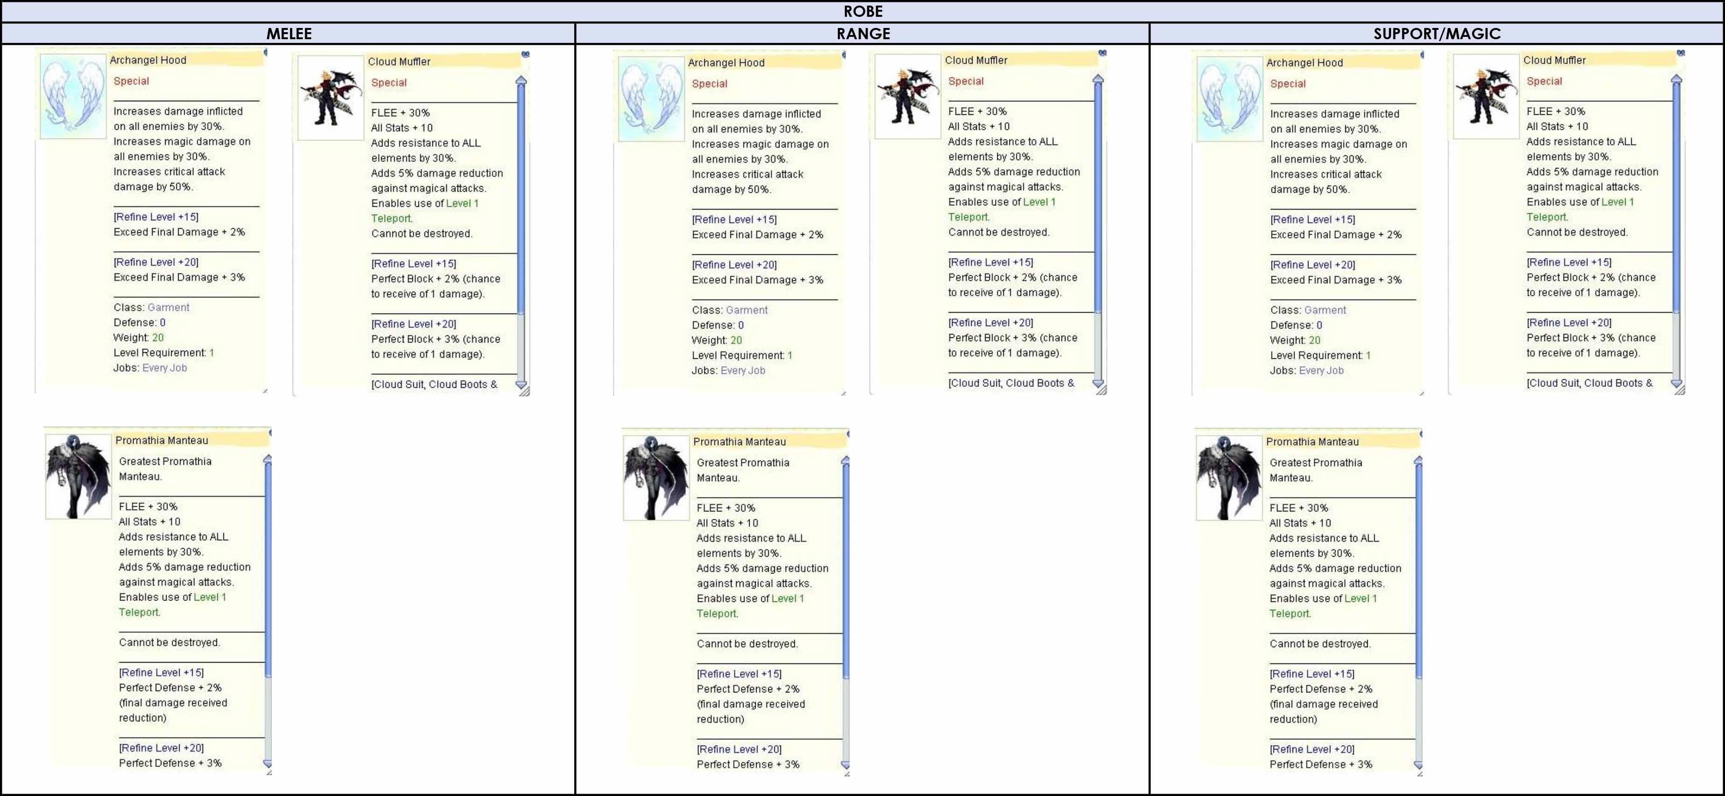Click Cloud Muffler title in RANGE column
1725x796 pixels.
976,60
